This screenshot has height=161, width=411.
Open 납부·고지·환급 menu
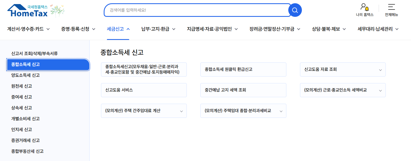pyautogui.click(x=158, y=29)
